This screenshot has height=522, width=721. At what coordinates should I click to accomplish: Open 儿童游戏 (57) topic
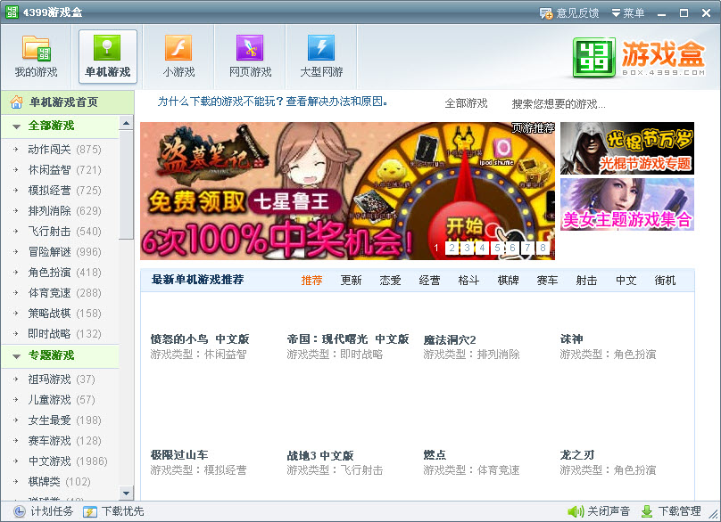click(62, 400)
